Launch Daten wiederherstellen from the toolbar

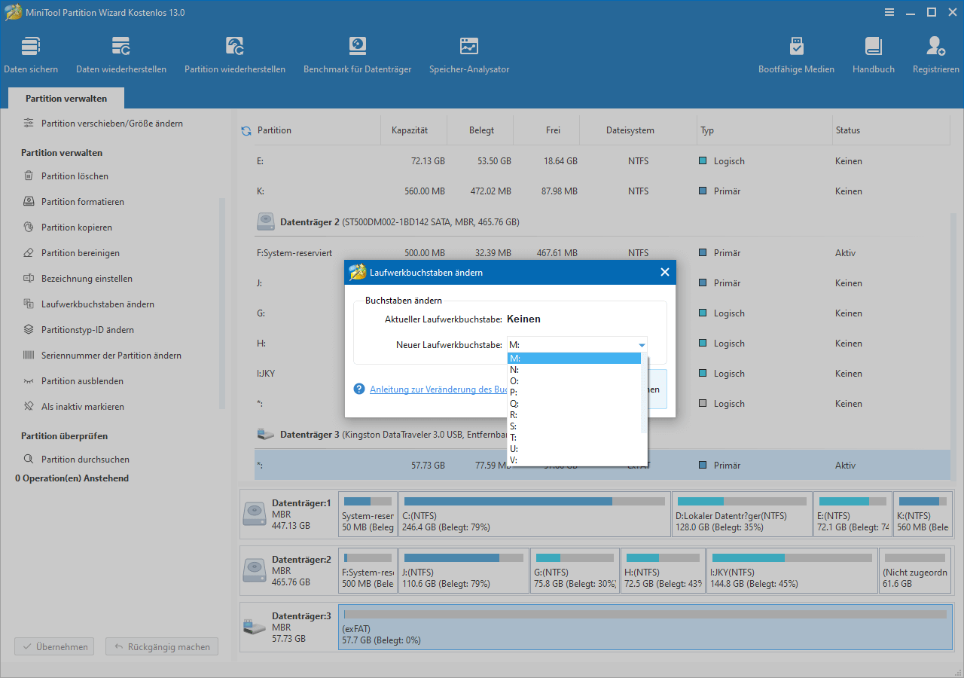click(x=120, y=53)
